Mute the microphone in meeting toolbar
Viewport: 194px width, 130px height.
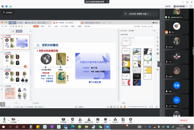click(4, 119)
